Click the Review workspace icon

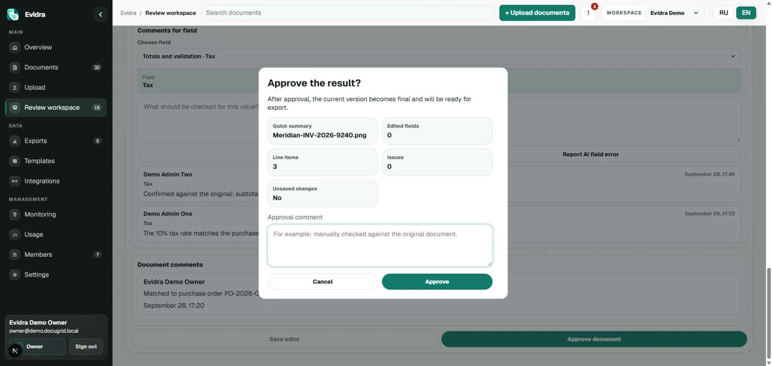click(x=15, y=108)
